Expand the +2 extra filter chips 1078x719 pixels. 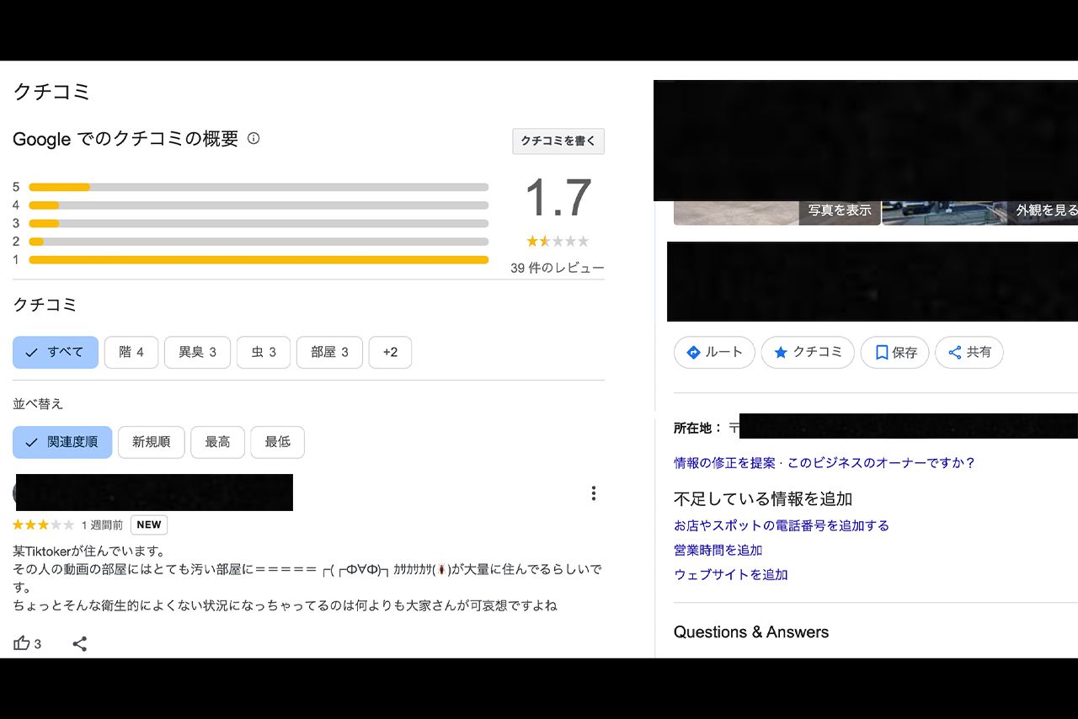coord(390,352)
